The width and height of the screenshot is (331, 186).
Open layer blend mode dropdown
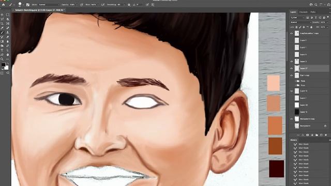click(x=301, y=22)
